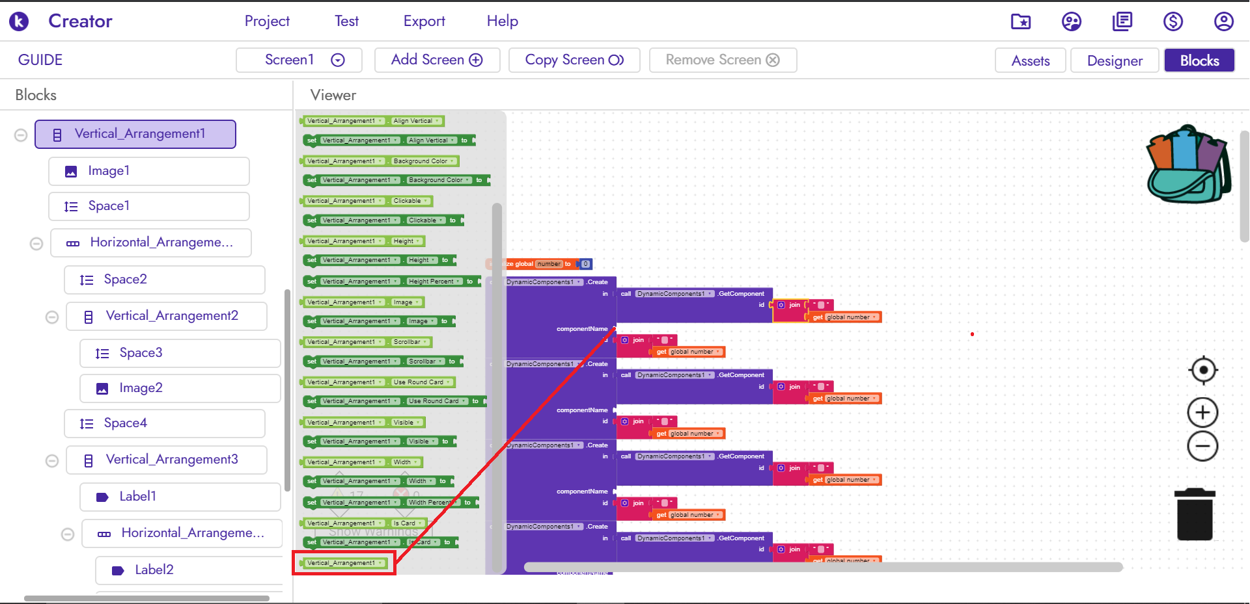Viewport: 1250px width, 604px height.
Task: Click the dollar sign monetization icon
Action: click(x=1173, y=21)
